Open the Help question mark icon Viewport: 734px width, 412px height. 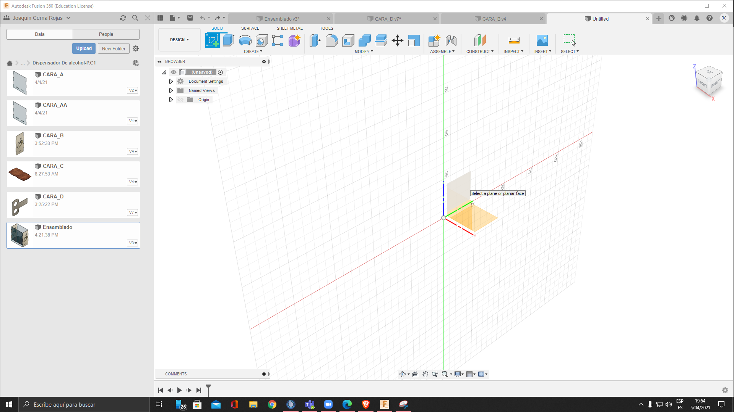(710, 18)
